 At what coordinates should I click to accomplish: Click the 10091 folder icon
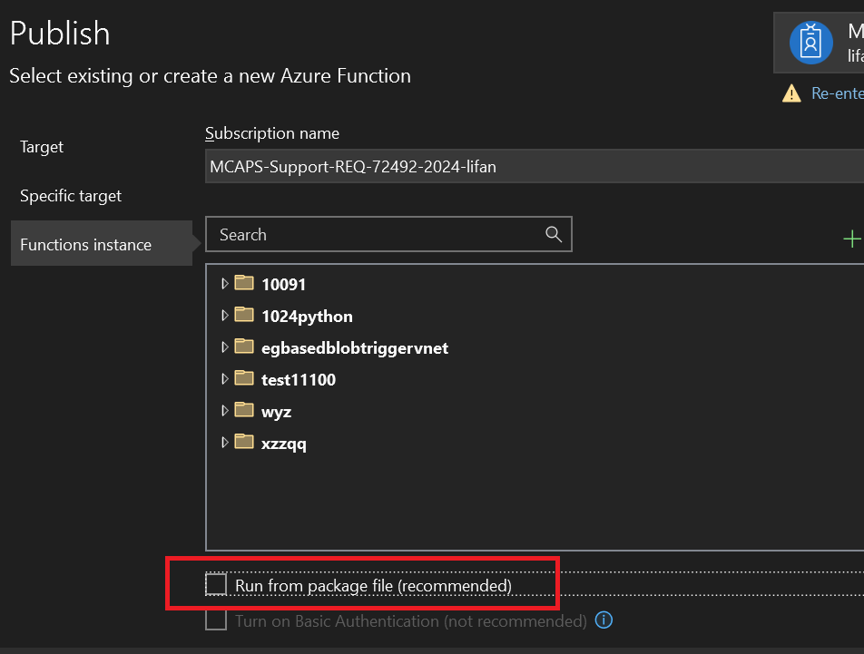coord(243,283)
